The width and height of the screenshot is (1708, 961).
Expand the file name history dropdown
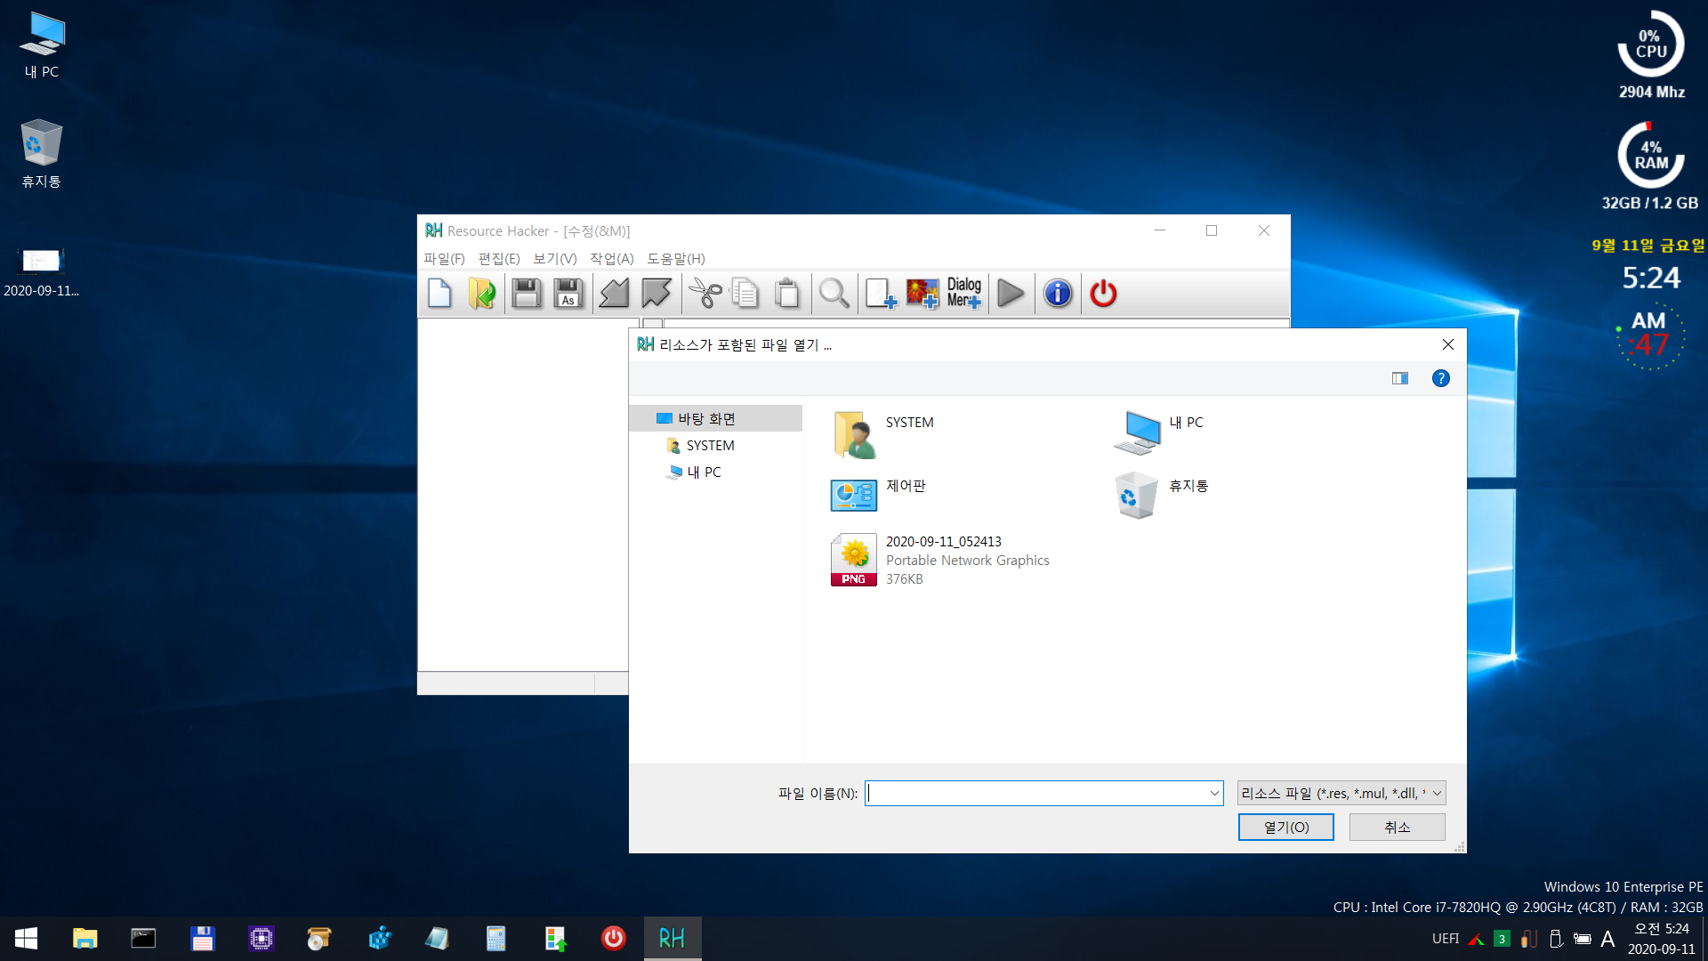1214,793
